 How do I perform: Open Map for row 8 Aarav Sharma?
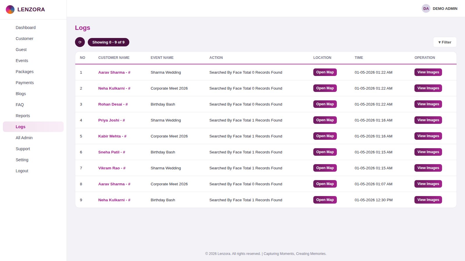point(325,184)
